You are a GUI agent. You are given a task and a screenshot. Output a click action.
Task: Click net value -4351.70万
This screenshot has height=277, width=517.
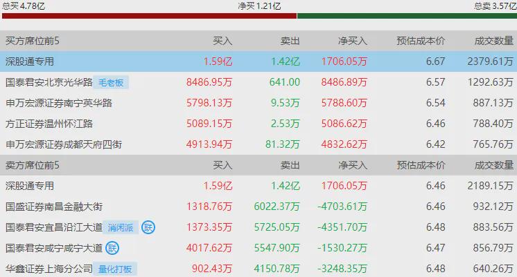(342, 227)
